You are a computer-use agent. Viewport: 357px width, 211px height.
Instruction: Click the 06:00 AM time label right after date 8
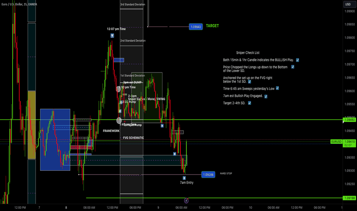coord(89,208)
